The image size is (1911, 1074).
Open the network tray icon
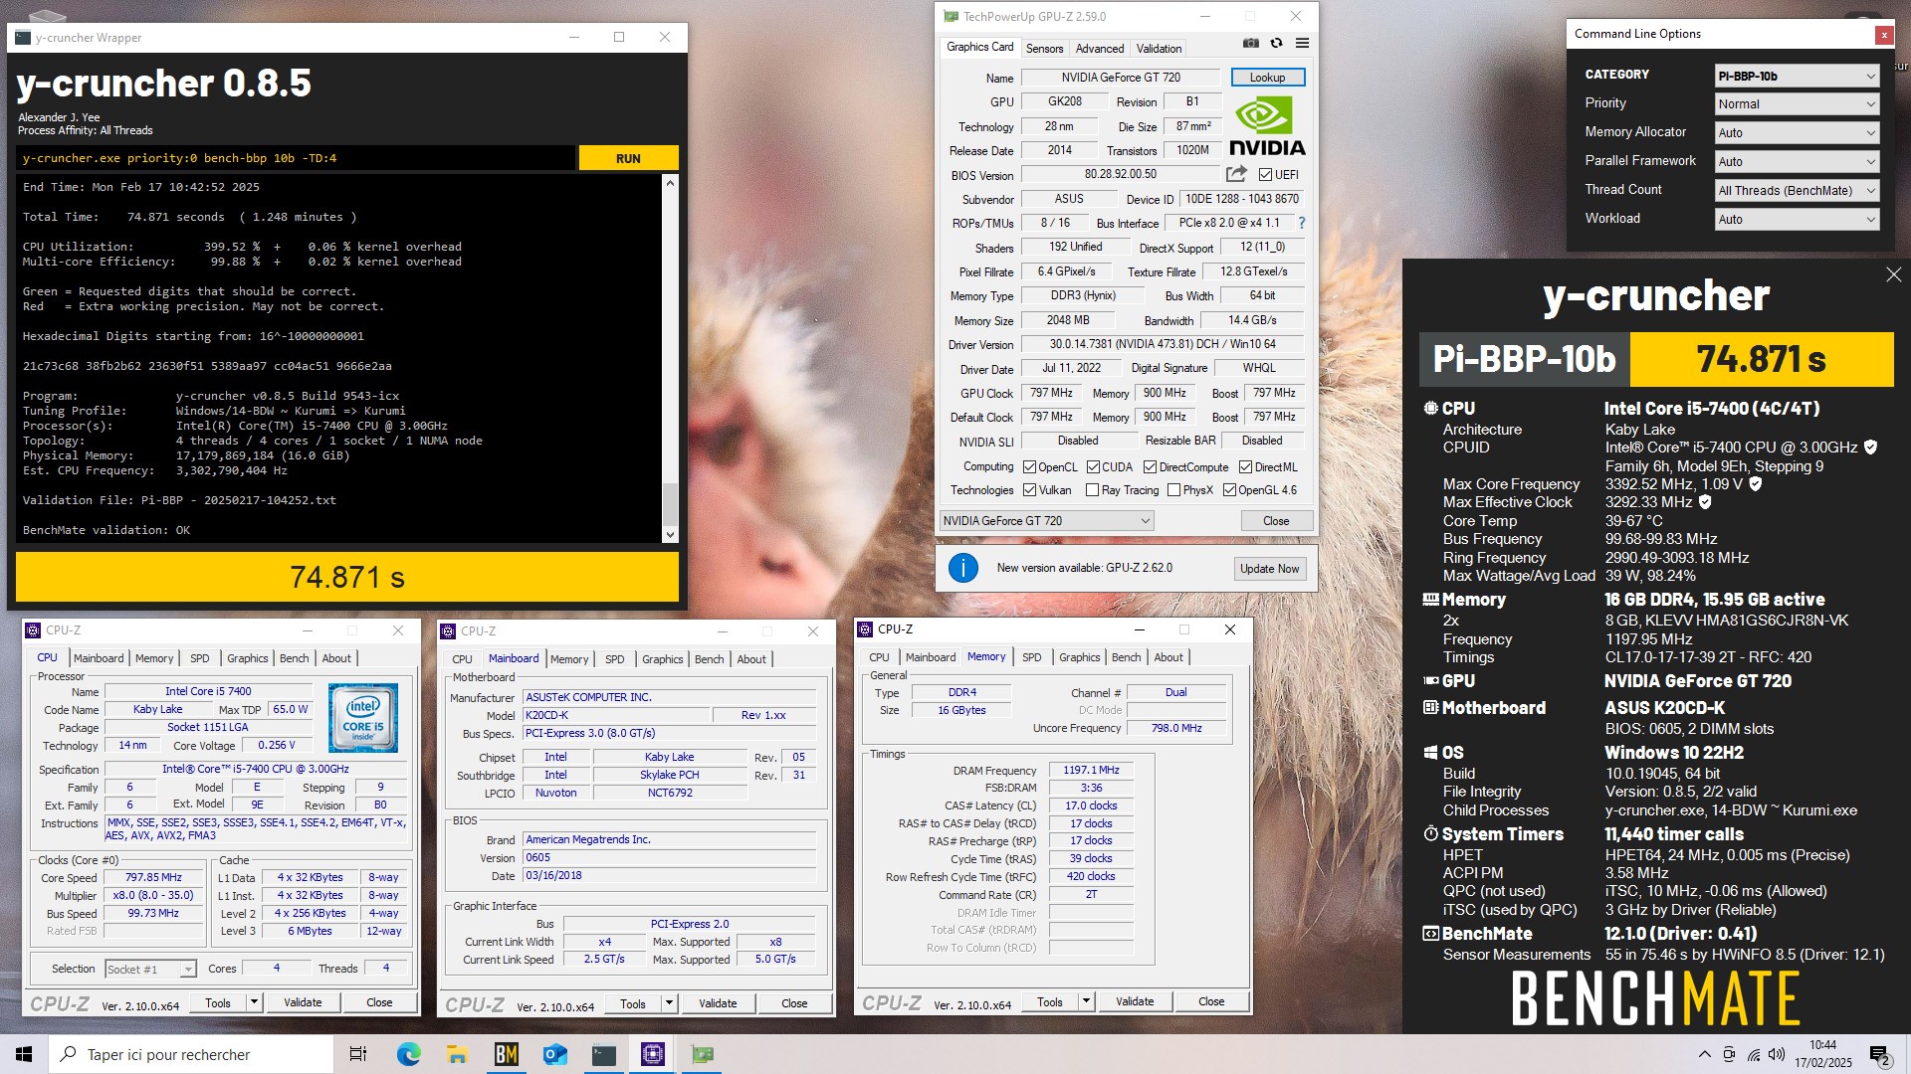(1754, 1054)
